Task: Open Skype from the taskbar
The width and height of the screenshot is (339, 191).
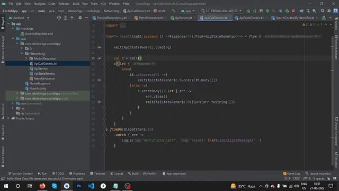Action: [55, 186]
